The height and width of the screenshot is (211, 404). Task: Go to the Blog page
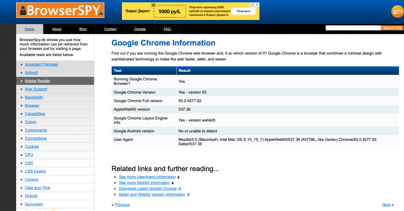tap(83, 29)
